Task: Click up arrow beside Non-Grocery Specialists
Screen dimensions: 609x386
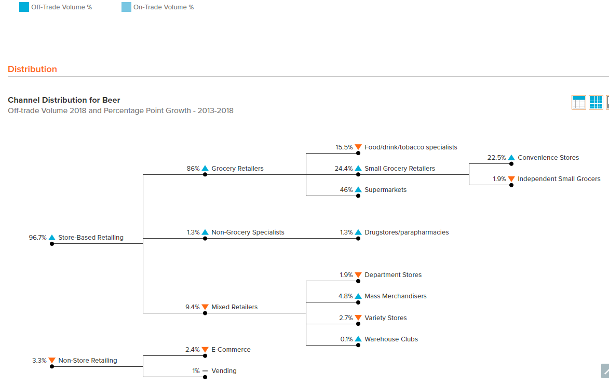Action: 205,232
